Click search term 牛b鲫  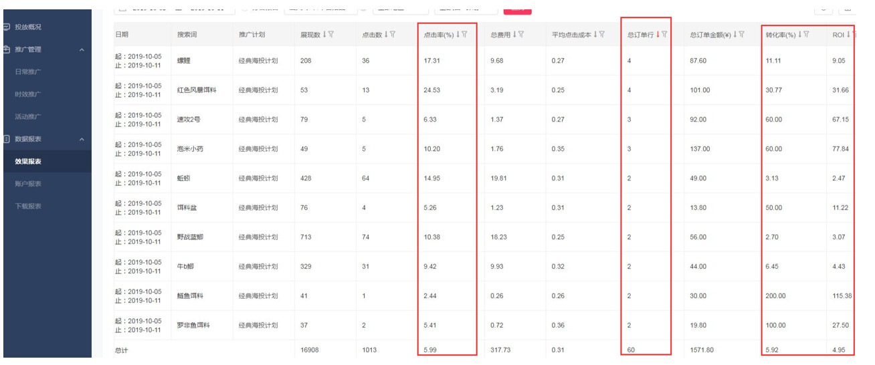(187, 267)
